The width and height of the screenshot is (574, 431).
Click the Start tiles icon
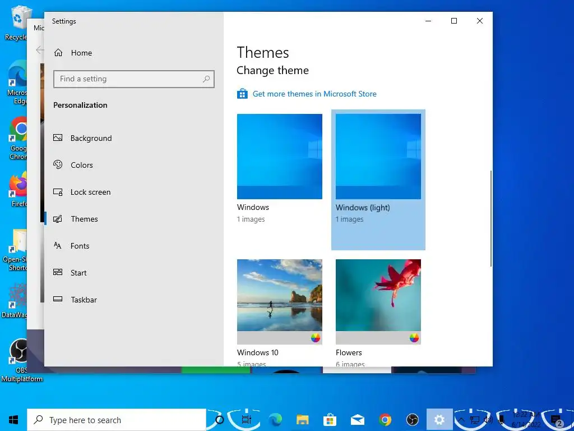coord(58,272)
